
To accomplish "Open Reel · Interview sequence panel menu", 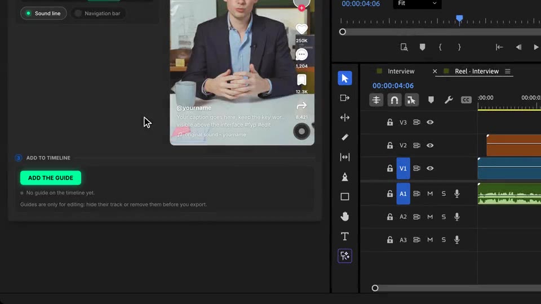I will click(x=508, y=71).
